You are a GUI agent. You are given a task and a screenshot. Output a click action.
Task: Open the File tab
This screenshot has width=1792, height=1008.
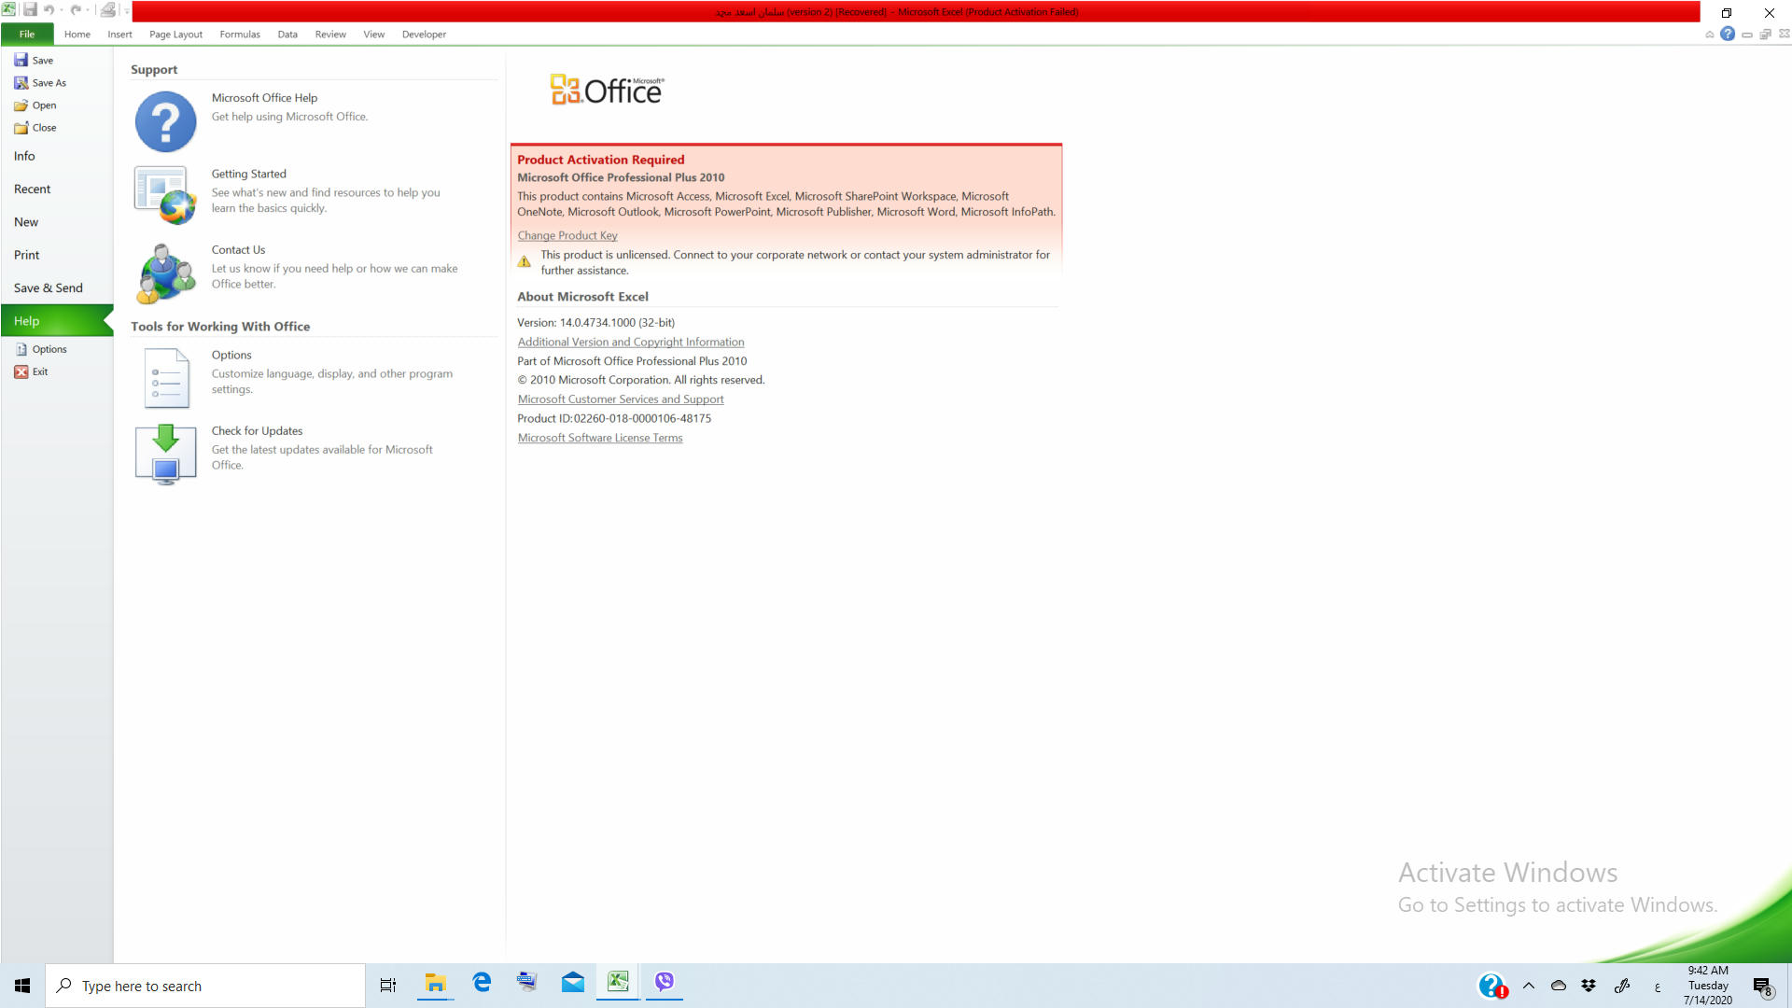pyautogui.click(x=27, y=35)
